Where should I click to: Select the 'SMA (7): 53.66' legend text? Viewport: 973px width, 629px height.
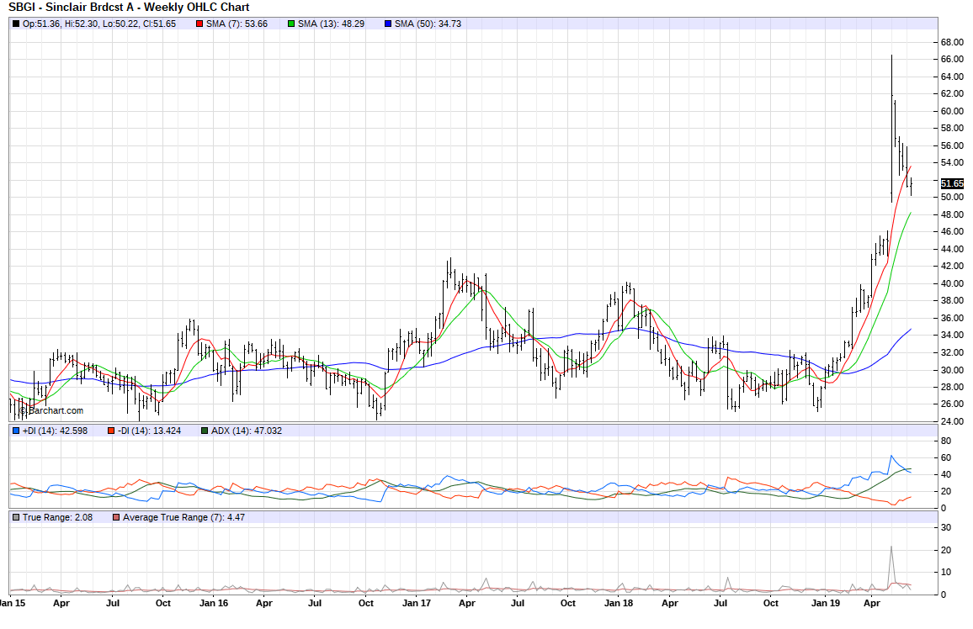237,24
